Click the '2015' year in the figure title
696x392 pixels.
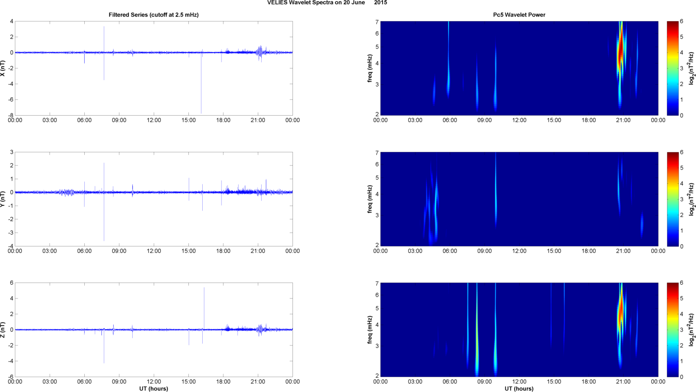380,3
